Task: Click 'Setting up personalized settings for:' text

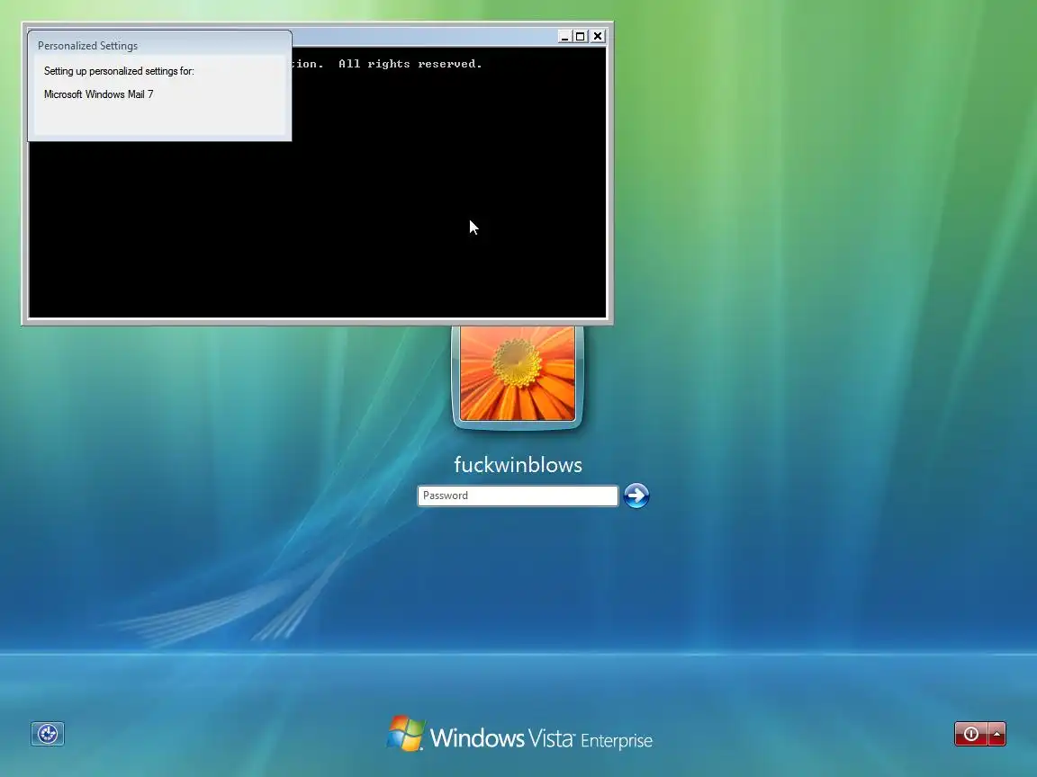Action: click(119, 71)
